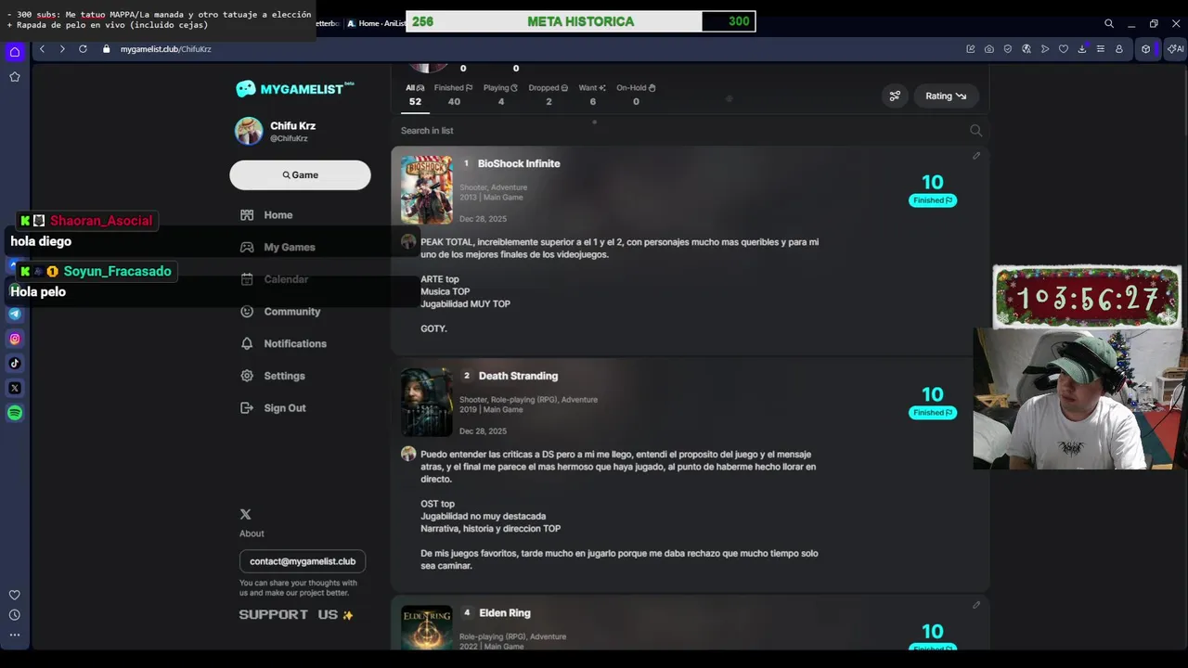Click the About link
This screenshot has width=1188, height=668.
[x=252, y=533]
